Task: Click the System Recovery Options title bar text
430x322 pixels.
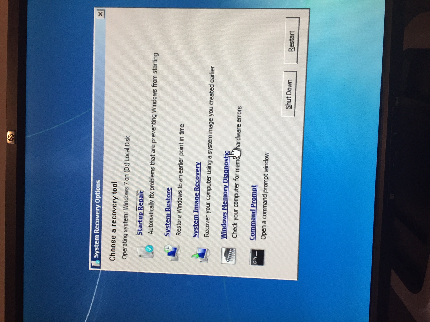Action: [x=97, y=219]
